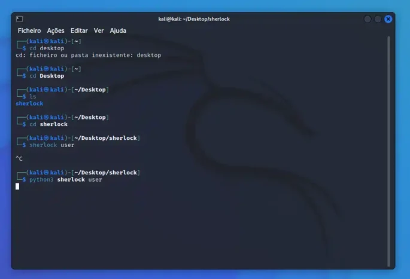Image resolution: width=410 pixels, height=279 pixels.
Task: Maximize the terminal window
Action: coord(378,19)
